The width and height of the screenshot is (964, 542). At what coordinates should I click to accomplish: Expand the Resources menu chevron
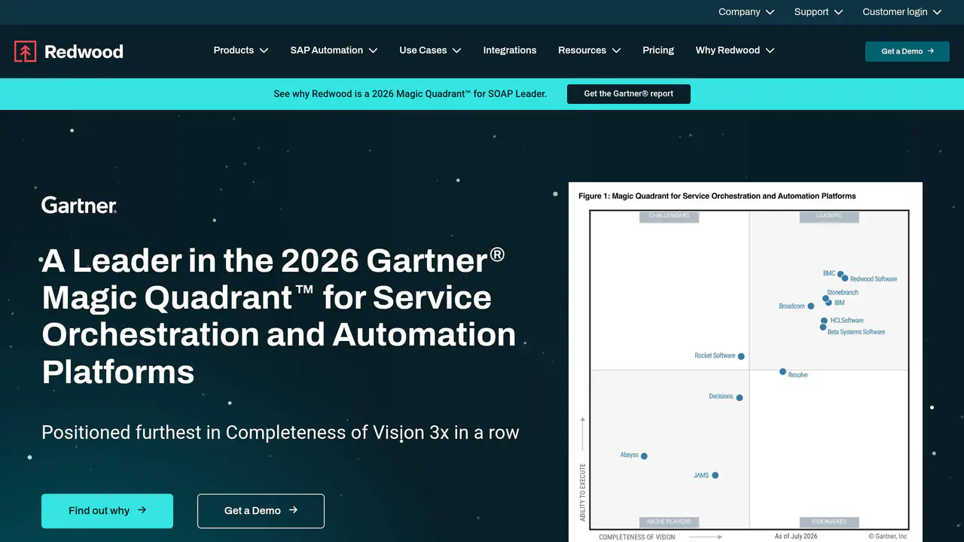pyautogui.click(x=616, y=50)
